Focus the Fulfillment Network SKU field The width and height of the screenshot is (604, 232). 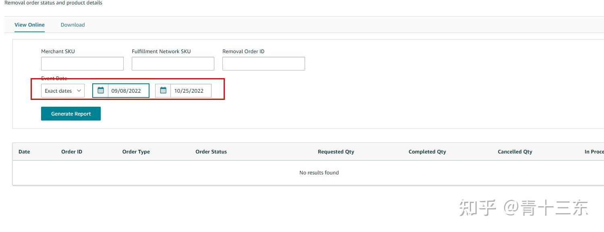173,64
